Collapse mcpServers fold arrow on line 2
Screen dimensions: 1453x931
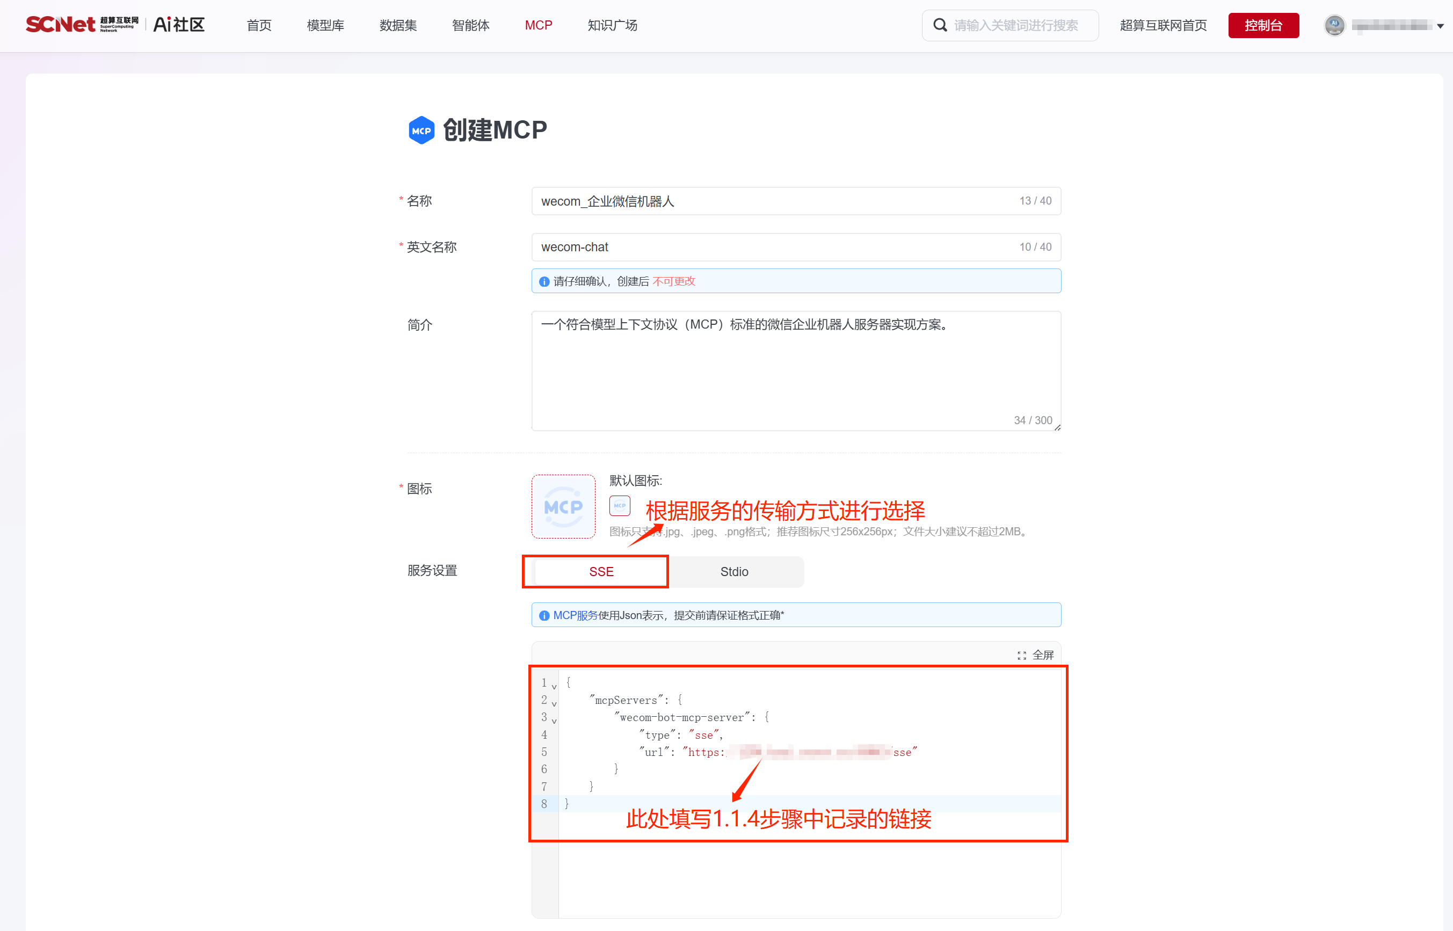pos(554,704)
